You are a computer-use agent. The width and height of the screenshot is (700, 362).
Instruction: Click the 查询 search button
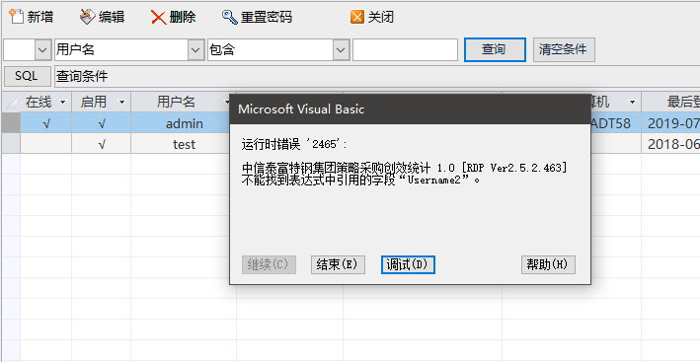pos(495,49)
